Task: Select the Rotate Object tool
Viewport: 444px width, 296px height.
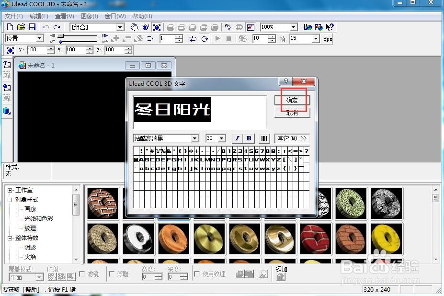Action: pyautogui.click(x=146, y=27)
